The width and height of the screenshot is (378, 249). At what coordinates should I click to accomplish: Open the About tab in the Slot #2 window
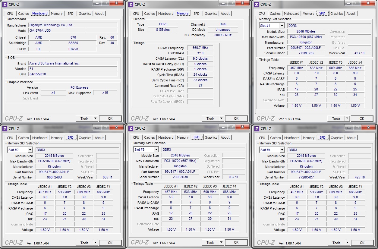click(x=99, y=138)
